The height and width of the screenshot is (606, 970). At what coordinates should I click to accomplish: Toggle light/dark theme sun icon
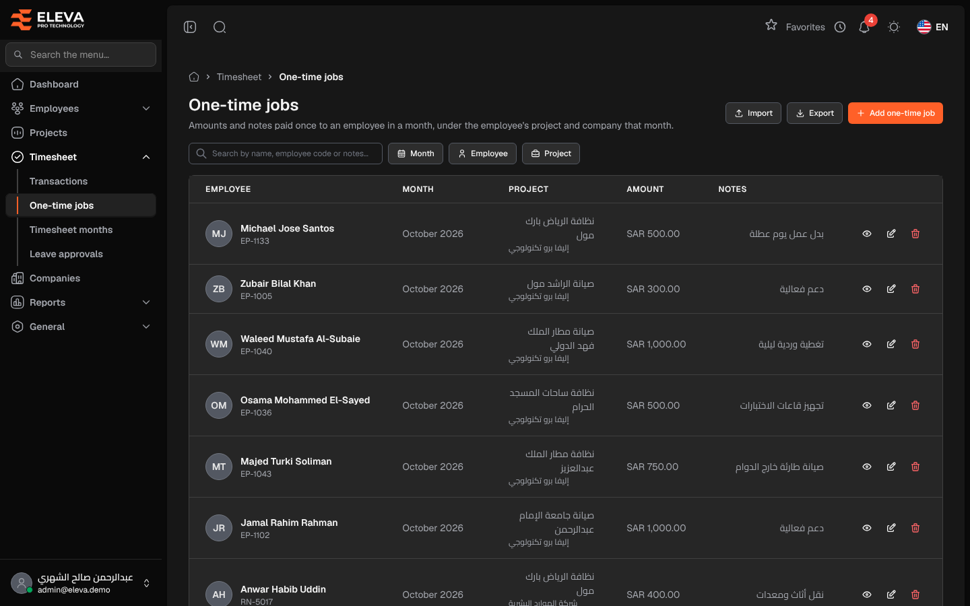894,27
